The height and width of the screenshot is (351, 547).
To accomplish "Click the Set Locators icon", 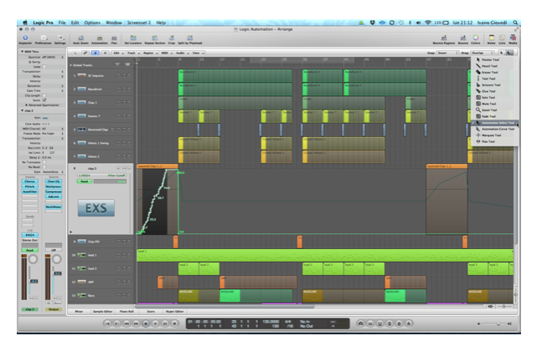I will 133,39.
